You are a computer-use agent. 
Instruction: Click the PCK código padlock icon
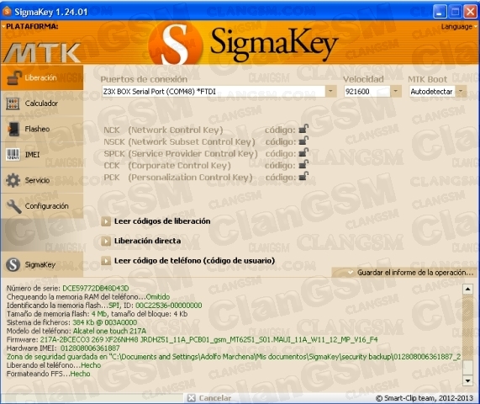[x=303, y=177]
